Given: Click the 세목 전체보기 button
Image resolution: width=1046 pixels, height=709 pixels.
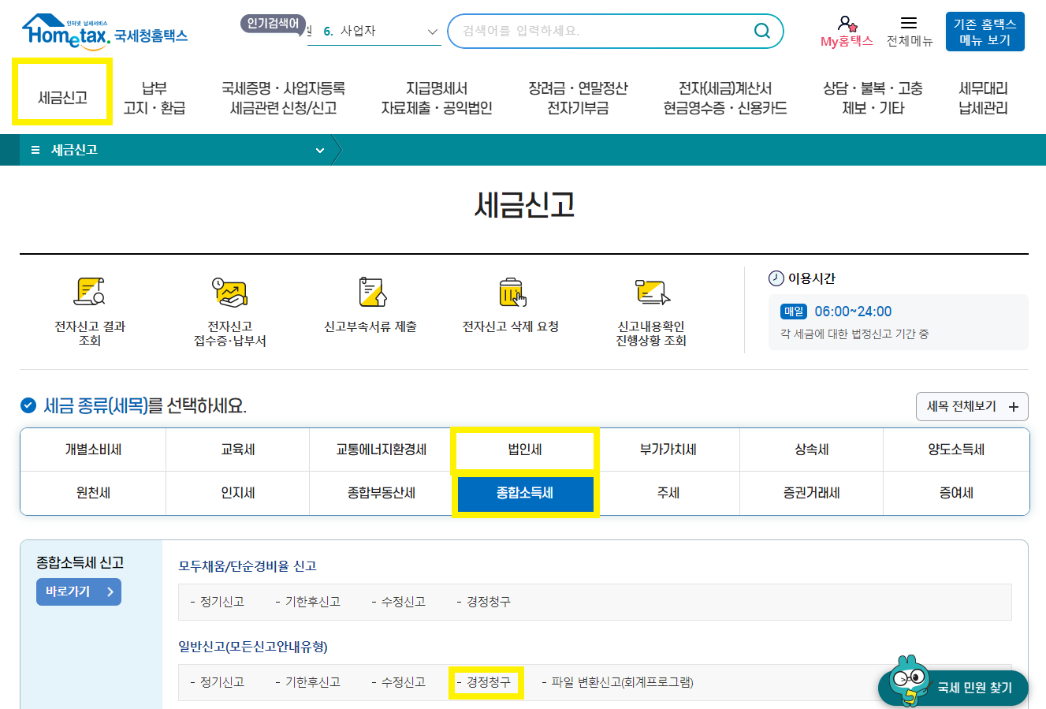Looking at the screenshot, I should point(973,407).
